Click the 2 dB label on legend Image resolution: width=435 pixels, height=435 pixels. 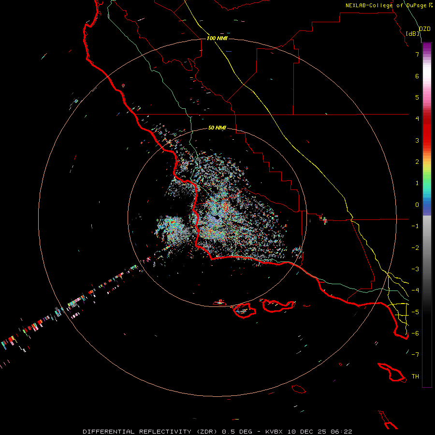pos(417,162)
